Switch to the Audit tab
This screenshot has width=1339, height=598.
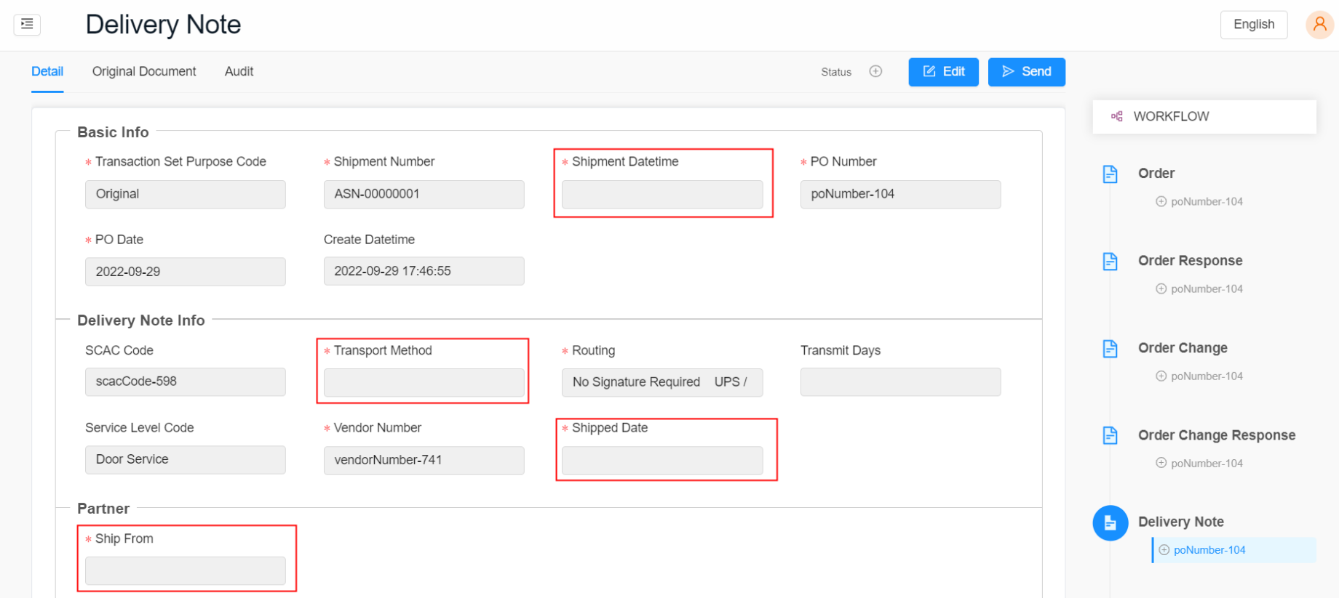pos(239,71)
